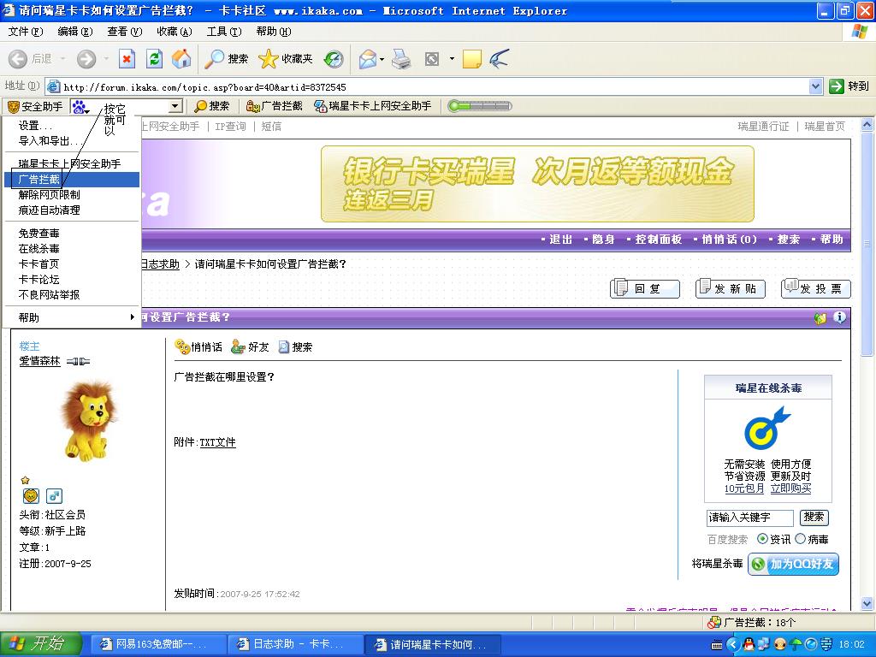
Task: Click the 加为QQ好友 button
Action: tap(793, 564)
